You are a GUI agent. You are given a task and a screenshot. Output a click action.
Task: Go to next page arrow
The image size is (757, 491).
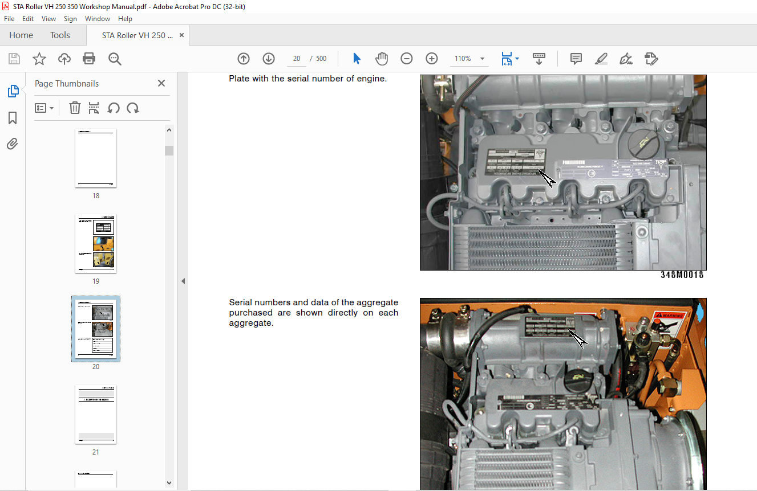pyautogui.click(x=269, y=59)
